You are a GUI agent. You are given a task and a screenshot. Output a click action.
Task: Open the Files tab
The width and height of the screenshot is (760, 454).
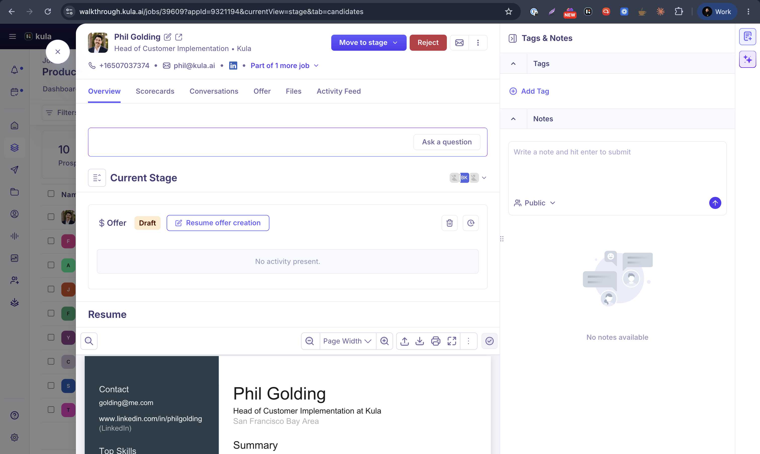293,91
